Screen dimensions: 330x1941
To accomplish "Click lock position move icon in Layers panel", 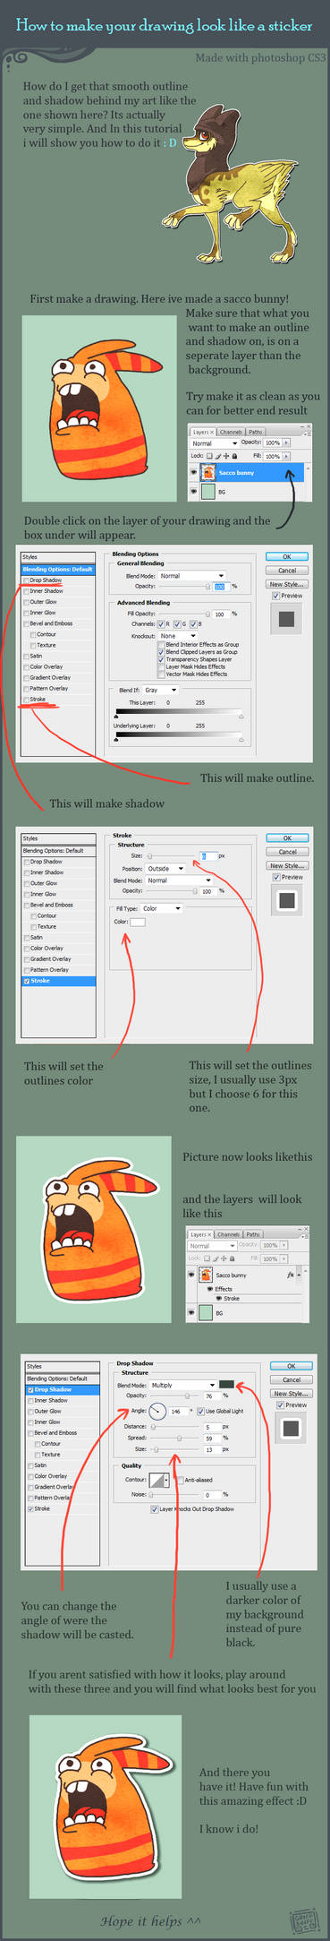I will click(x=225, y=456).
